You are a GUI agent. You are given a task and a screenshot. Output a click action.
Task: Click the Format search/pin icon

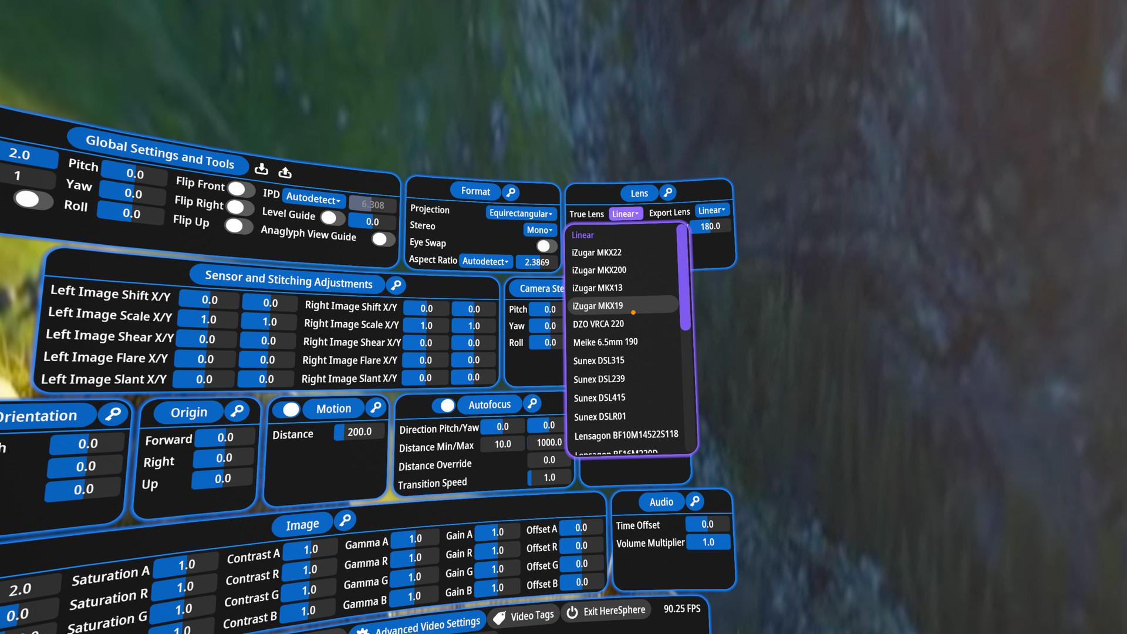(x=511, y=191)
